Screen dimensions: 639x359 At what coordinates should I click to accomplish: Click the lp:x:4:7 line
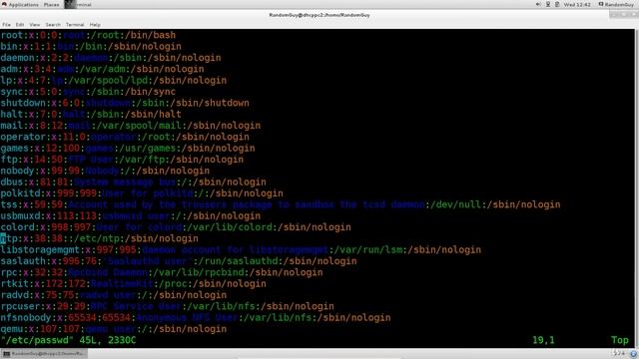(x=113, y=80)
